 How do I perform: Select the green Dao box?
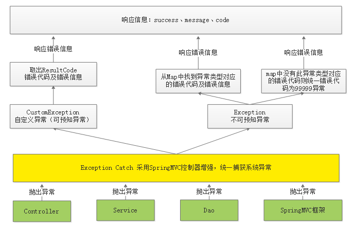coord(209,210)
